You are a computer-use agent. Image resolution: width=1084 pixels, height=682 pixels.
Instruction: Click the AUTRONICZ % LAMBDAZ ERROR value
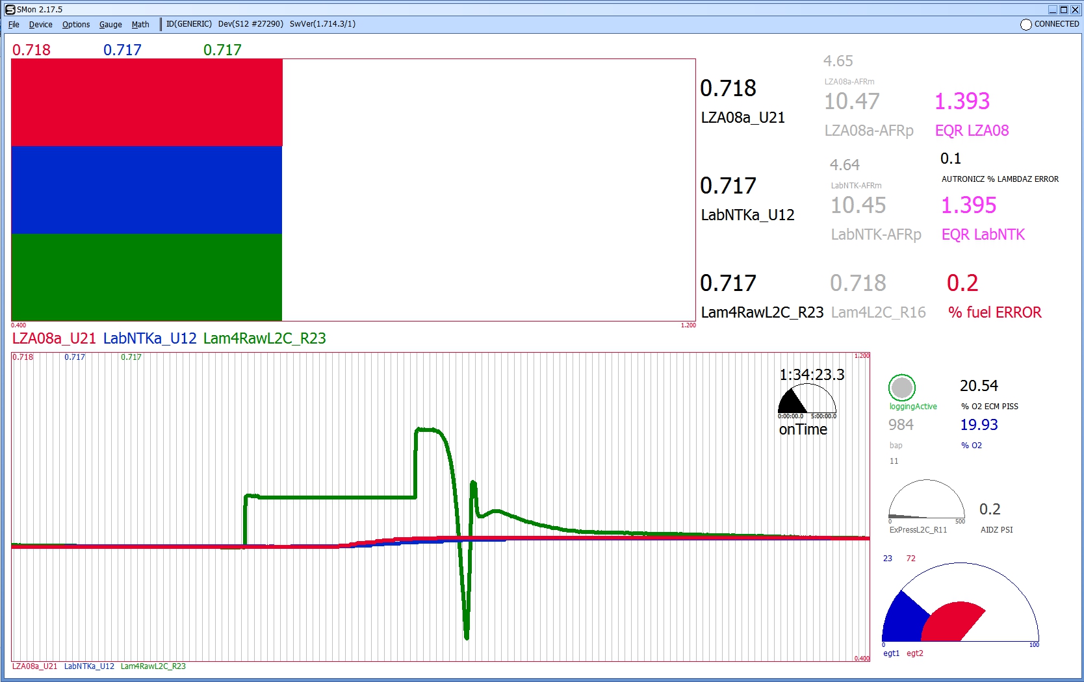pos(950,158)
